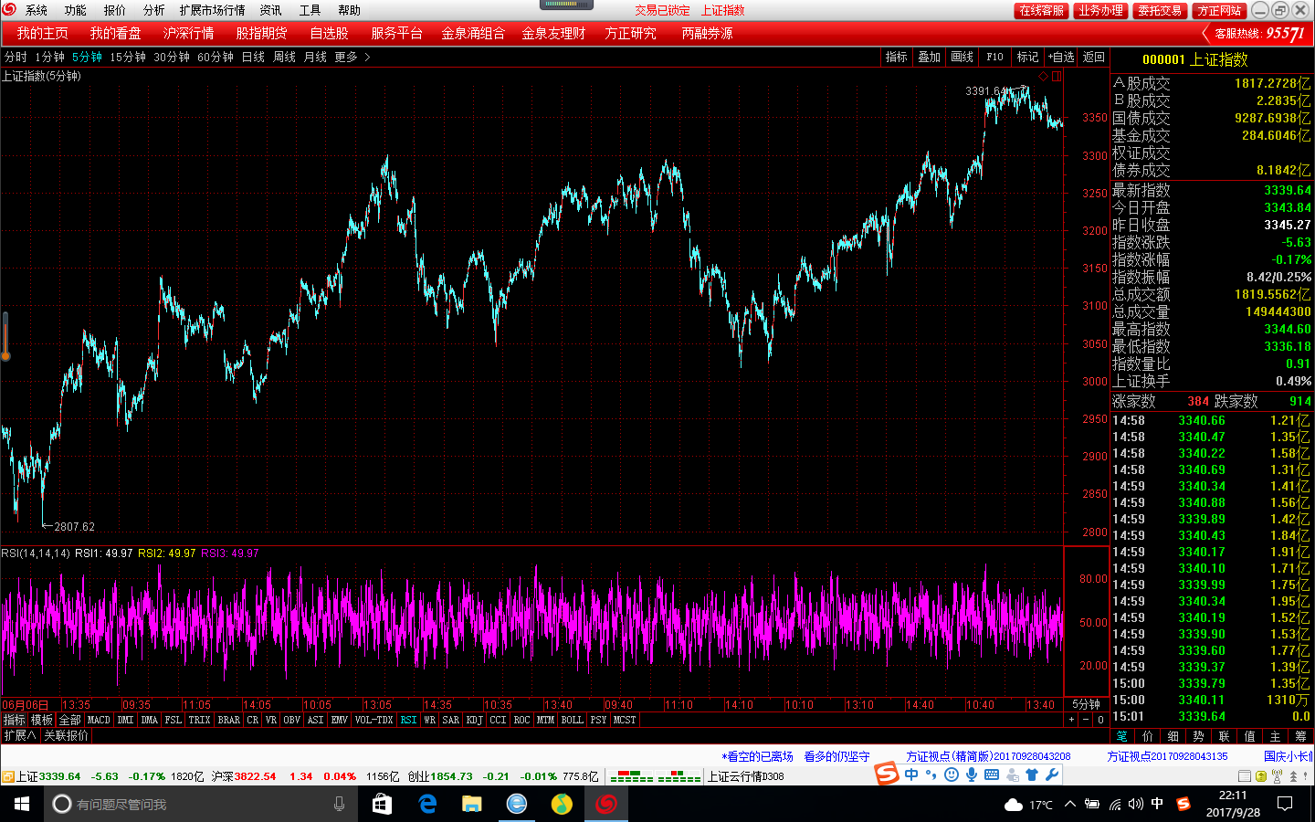Click the zoom-in plus button below chart
The image size is (1315, 822).
click(x=1072, y=720)
